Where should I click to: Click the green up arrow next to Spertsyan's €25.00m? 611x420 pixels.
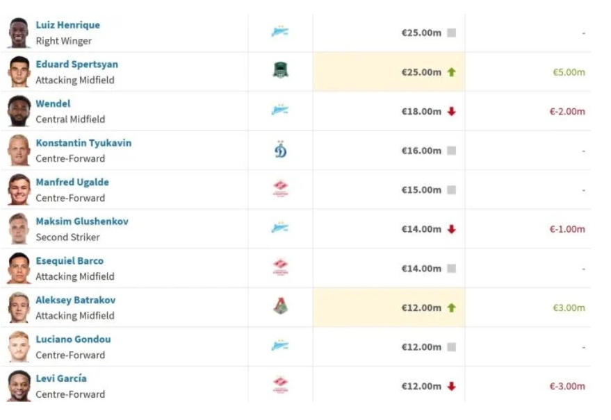click(451, 72)
